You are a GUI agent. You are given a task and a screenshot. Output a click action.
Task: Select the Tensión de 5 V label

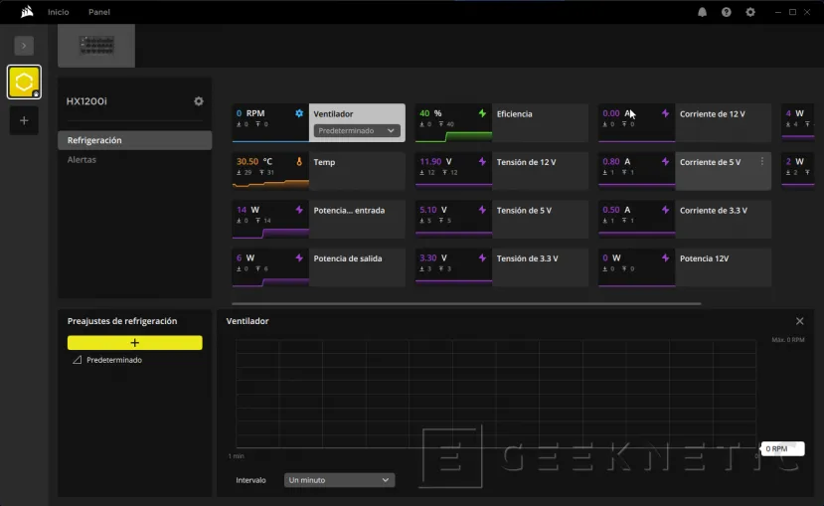click(x=524, y=210)
